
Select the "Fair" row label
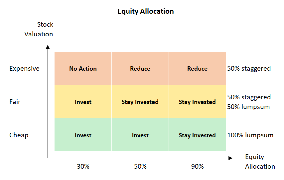[15, 102]
